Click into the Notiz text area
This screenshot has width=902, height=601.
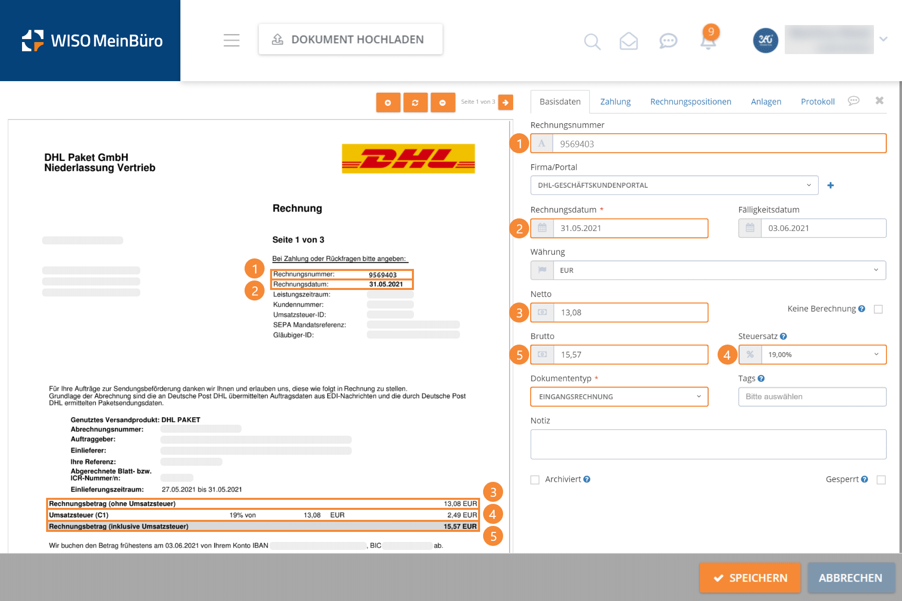coord(708,444)
